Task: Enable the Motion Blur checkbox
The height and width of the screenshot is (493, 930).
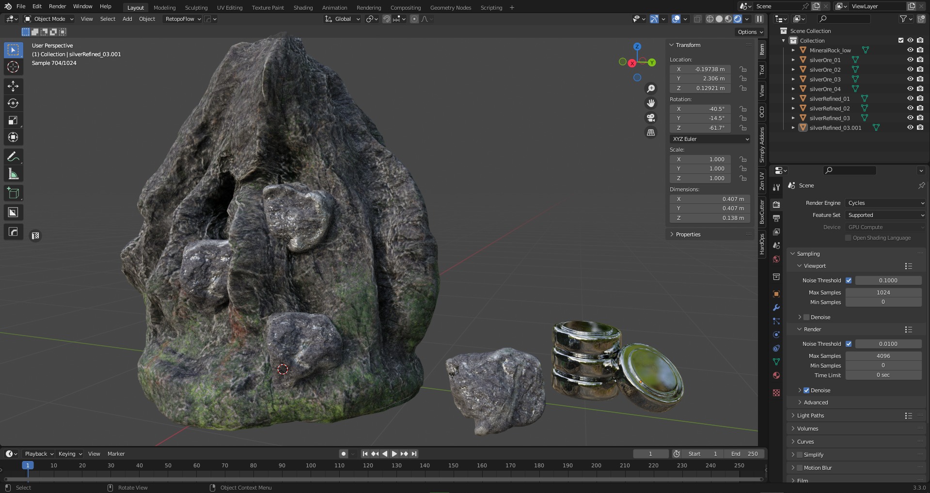Action: (800, 468)
